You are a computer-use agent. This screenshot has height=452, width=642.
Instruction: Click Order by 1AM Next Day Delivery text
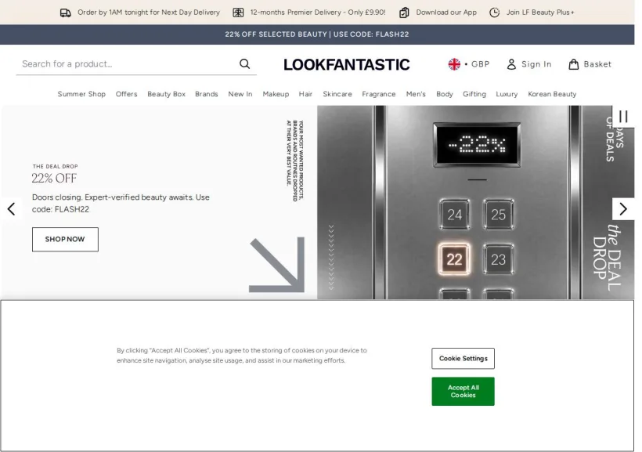click(149, 13)
